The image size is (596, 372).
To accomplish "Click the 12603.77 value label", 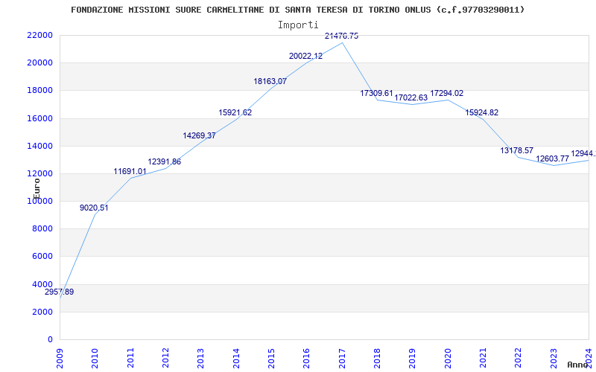I will pyautogui.click(x=552, y=158).
